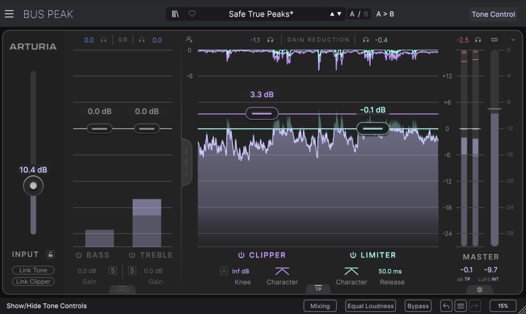Click the Bypass button
The image size is (526, 314).
(418, 306)
